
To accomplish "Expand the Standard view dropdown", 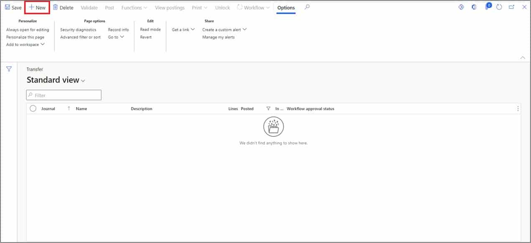I will [83, 80].
